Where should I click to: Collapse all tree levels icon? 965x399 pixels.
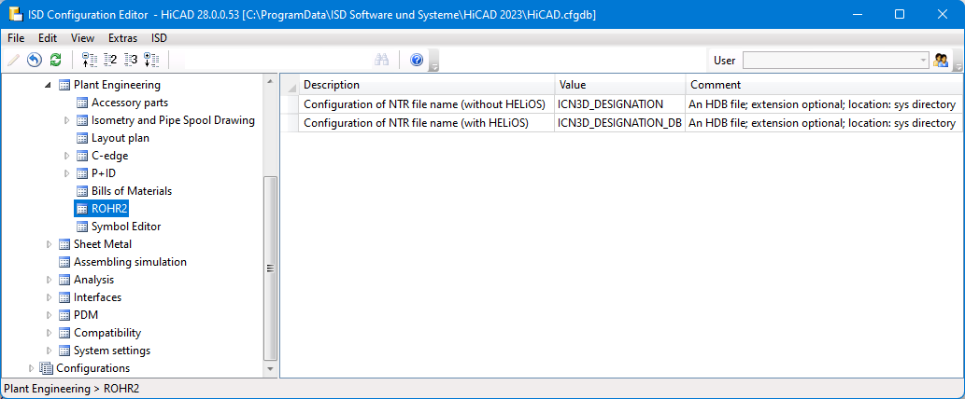point(90,61)
